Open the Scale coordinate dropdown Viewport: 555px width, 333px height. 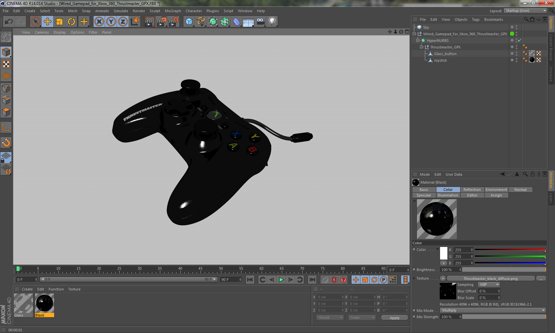362,318
